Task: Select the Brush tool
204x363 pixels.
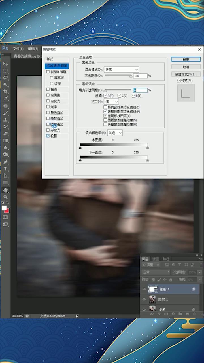Action: [5, 113]
